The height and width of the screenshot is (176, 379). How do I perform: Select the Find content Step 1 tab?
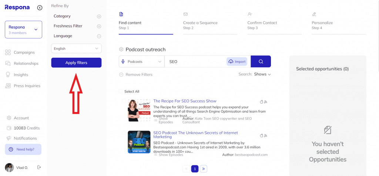[x=146, y=23]
